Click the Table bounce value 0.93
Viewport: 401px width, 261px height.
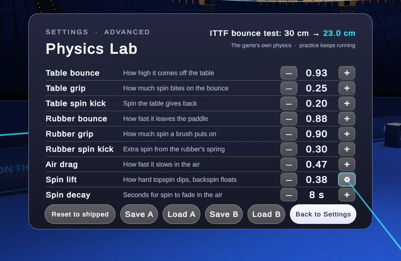tap(316, 73)
